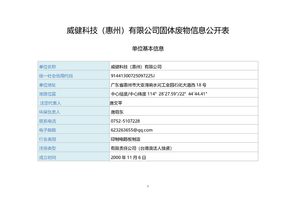
Task: Select the 中心经度/中心纬度 coordinates value
Action: [159, 94]
